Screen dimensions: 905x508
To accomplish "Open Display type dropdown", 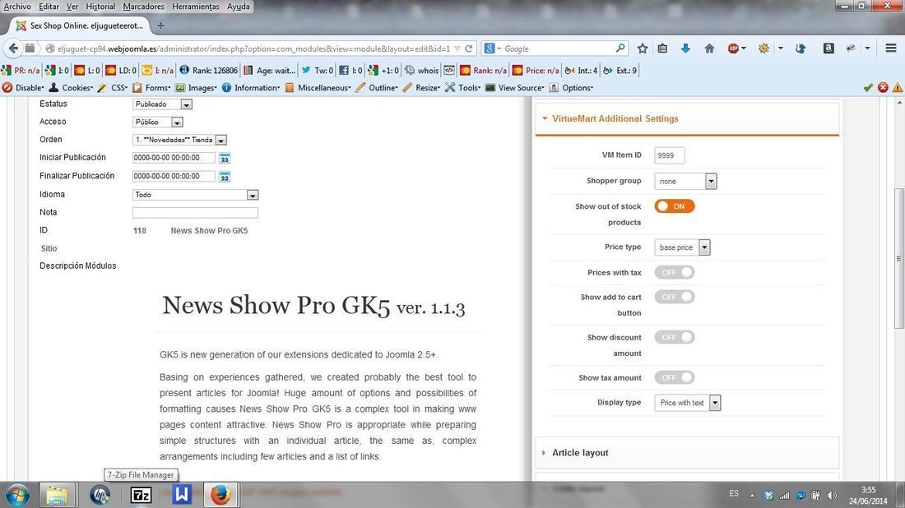I will 688,403.
